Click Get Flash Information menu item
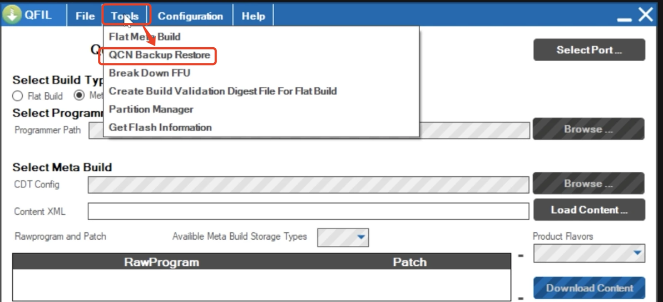The image size is (663, 302). coord(160,127)
